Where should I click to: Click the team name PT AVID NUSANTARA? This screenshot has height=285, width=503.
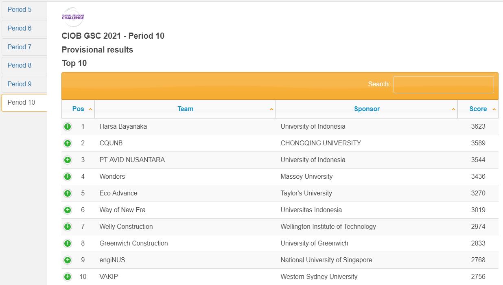coord(132,160)
